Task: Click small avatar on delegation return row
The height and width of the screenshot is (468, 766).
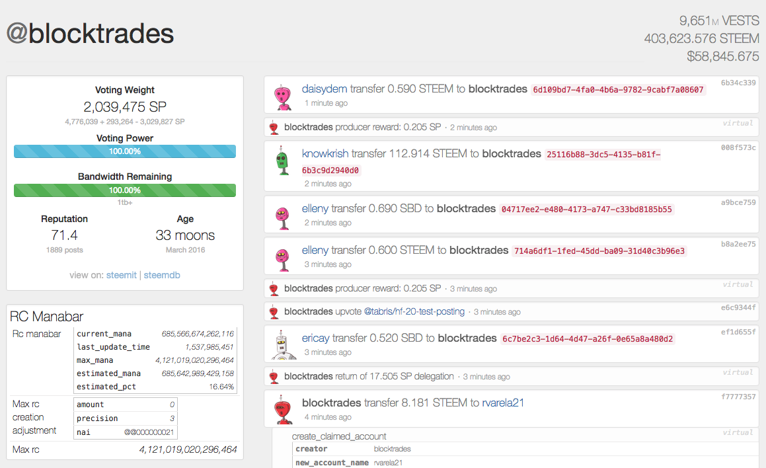Action: [274, 377]
